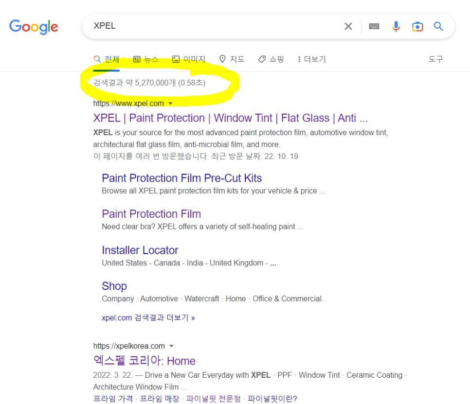Click 'United States - Canada - India' snippet
The width and height of the screenshot is (470, 404).
click(x=189, y=263)
